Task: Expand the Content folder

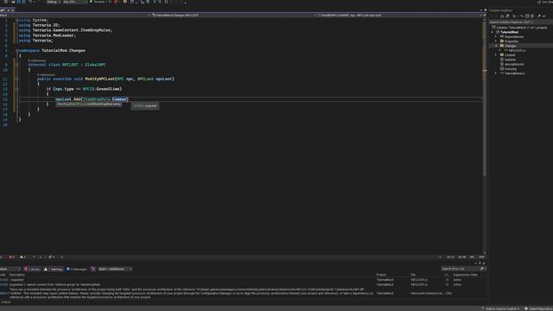Action: coord(496,55)
